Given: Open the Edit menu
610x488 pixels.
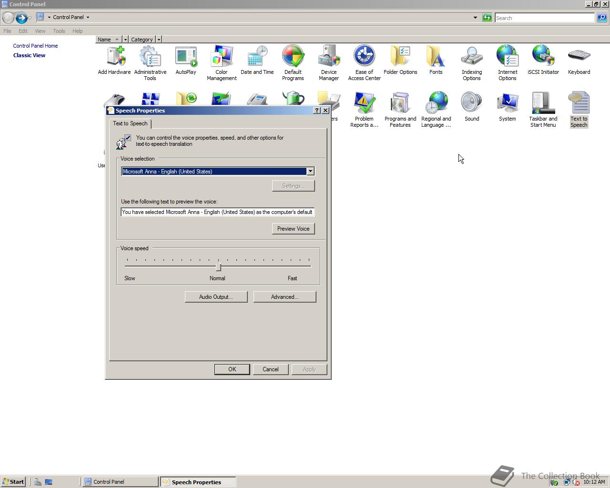Looking at the screenshot, I should point(23,31).
